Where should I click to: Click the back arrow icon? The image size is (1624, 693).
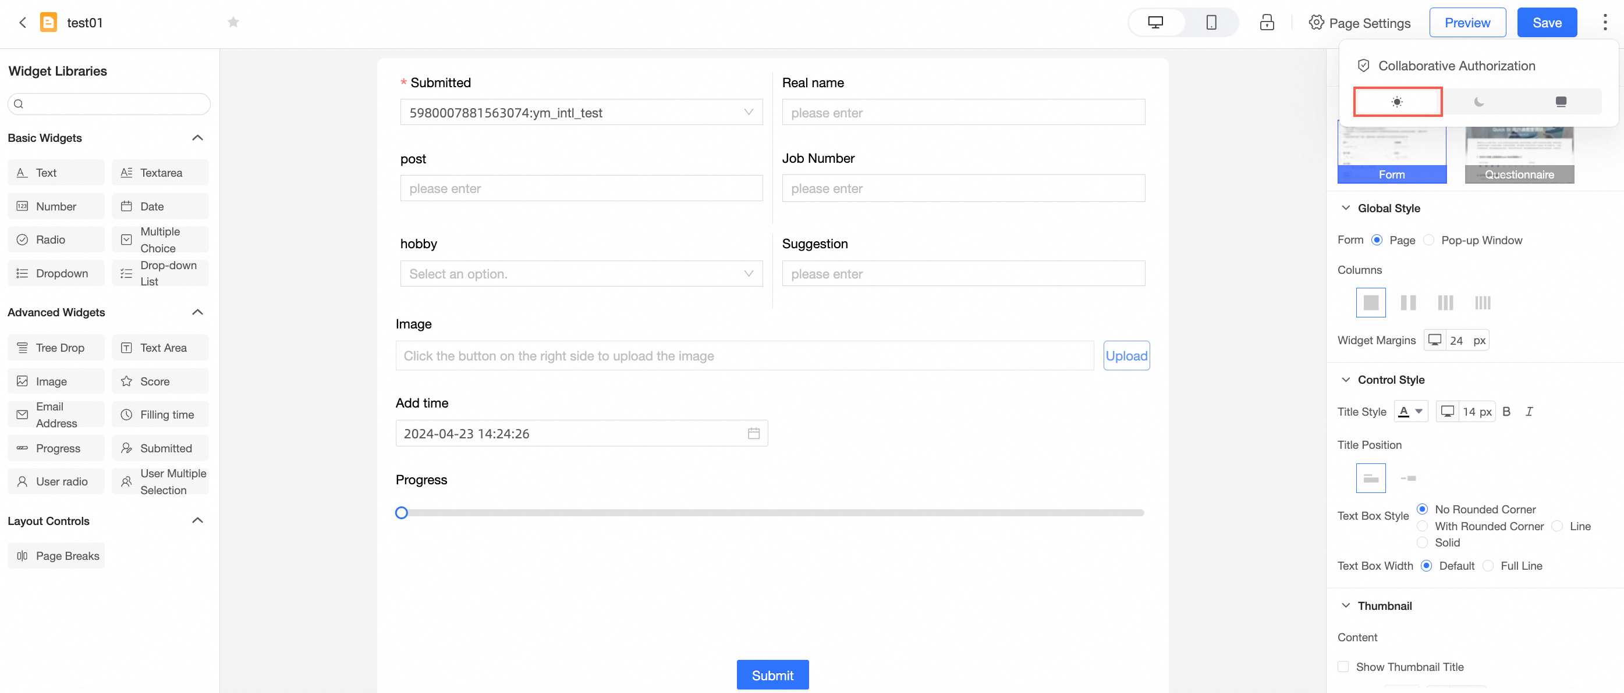[23, 23]
